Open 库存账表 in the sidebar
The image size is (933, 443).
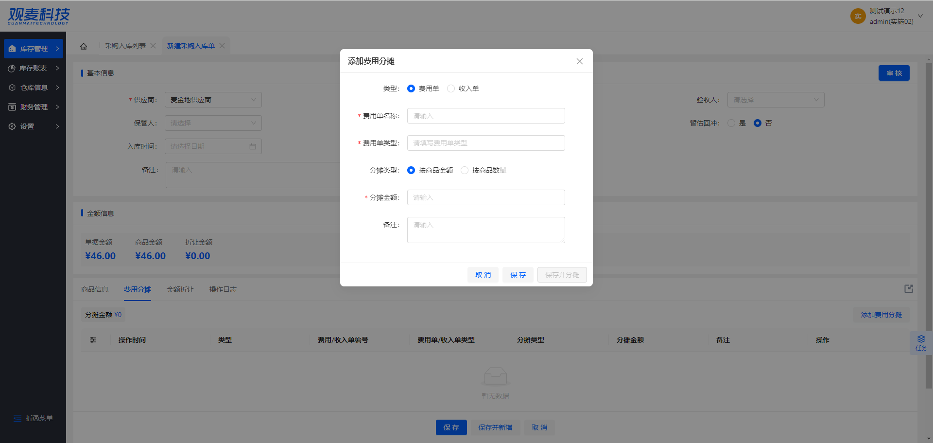(x=33, y=68)
